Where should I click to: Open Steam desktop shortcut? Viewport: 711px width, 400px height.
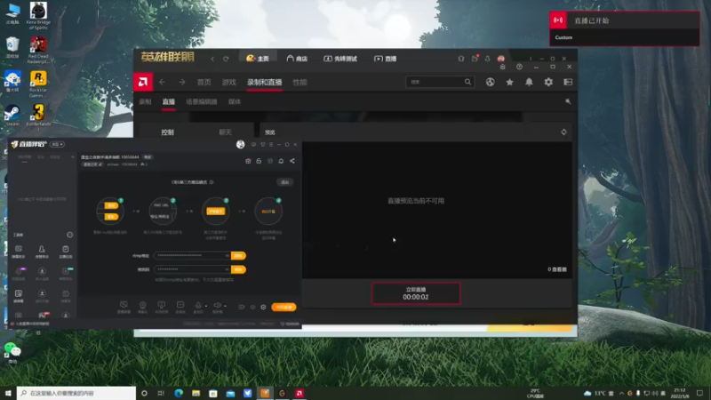pyautogui.click(x=12, y=116)
